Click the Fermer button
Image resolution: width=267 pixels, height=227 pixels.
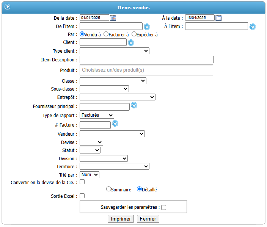coord(148,219)
